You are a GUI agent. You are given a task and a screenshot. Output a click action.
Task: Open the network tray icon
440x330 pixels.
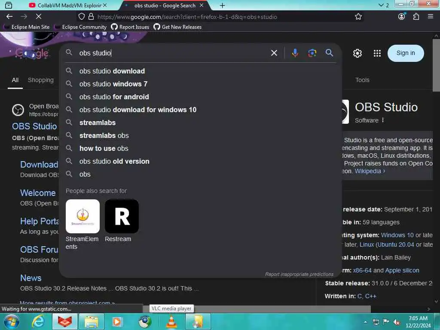tap(376, 322)
